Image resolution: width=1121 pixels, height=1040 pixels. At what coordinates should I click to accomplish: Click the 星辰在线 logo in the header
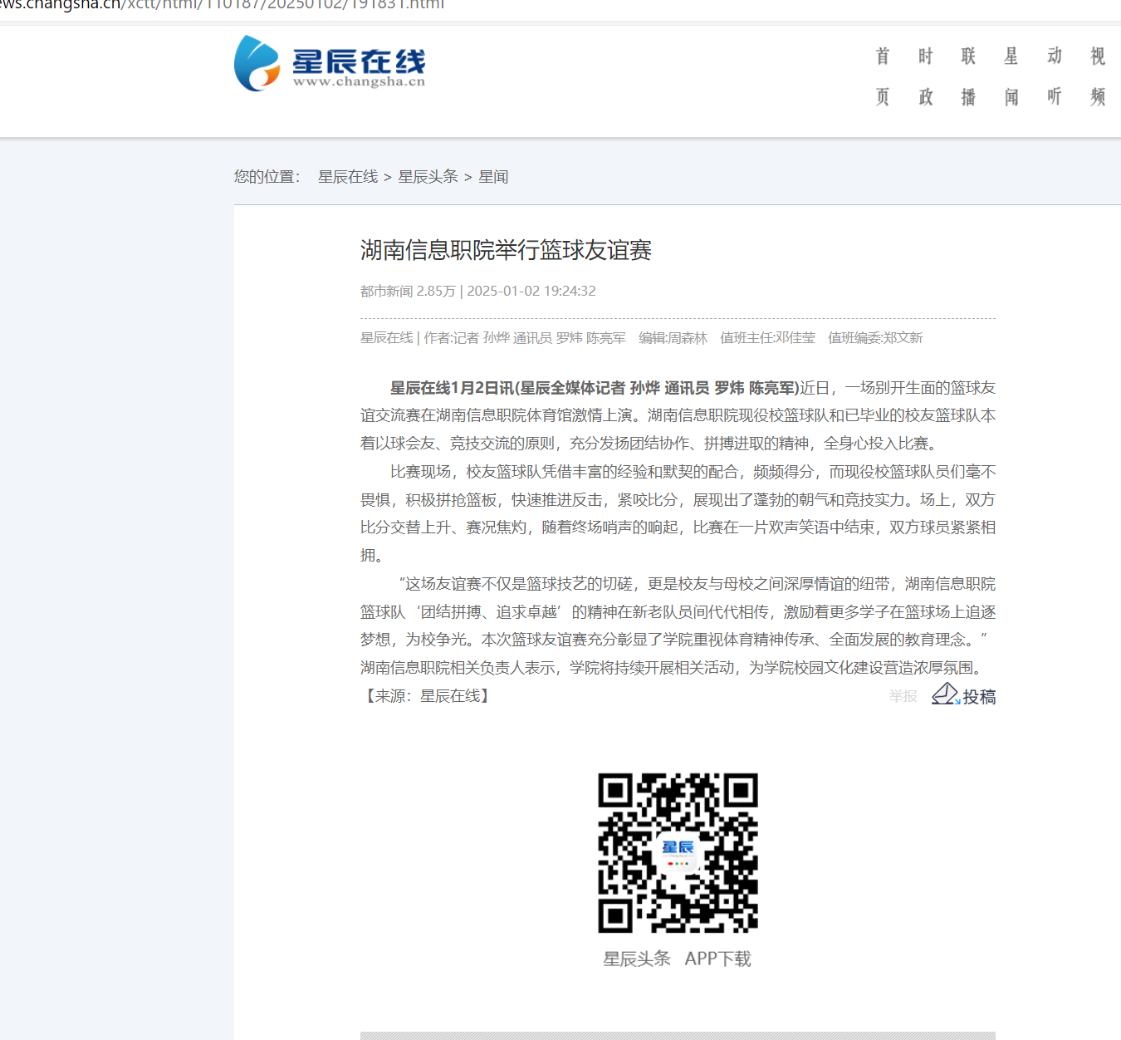click(330, 64)
